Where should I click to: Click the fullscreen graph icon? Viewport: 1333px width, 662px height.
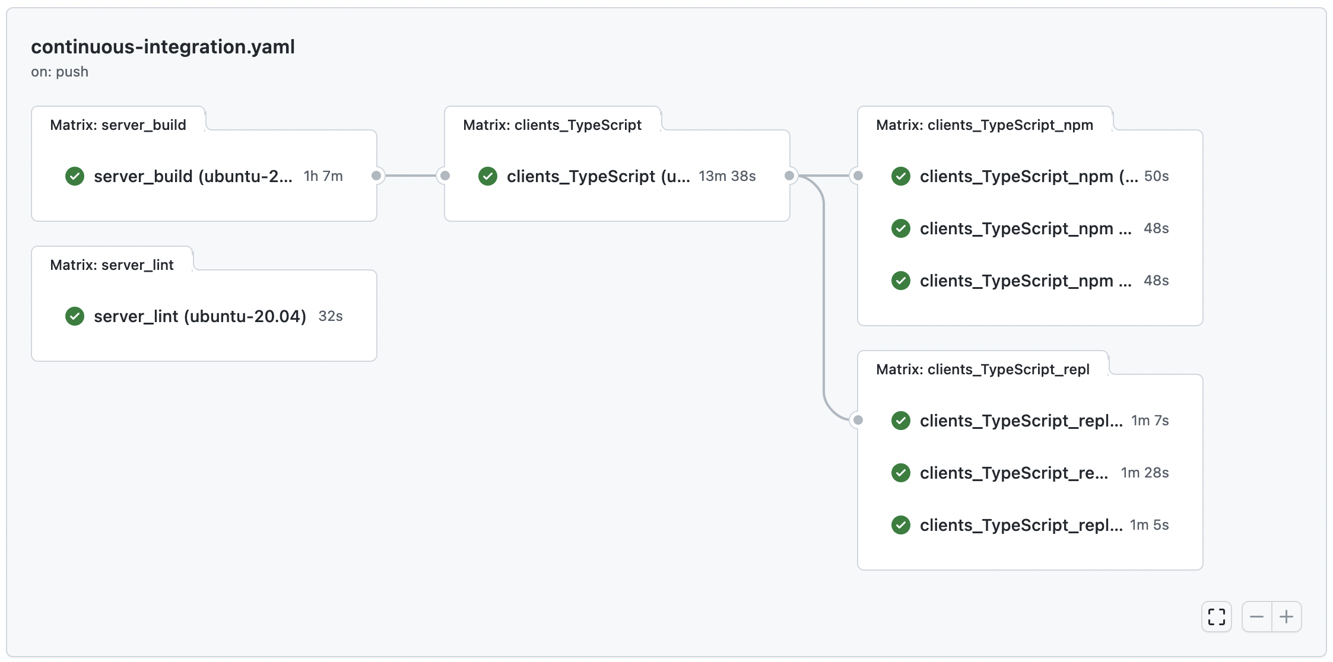coord(1216,617)
